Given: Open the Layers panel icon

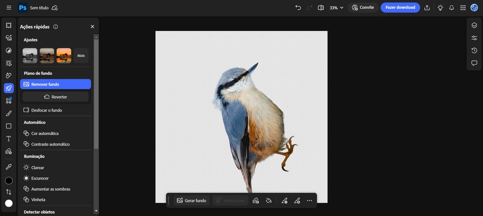Looking at the screenshot, I should [474, 26].
